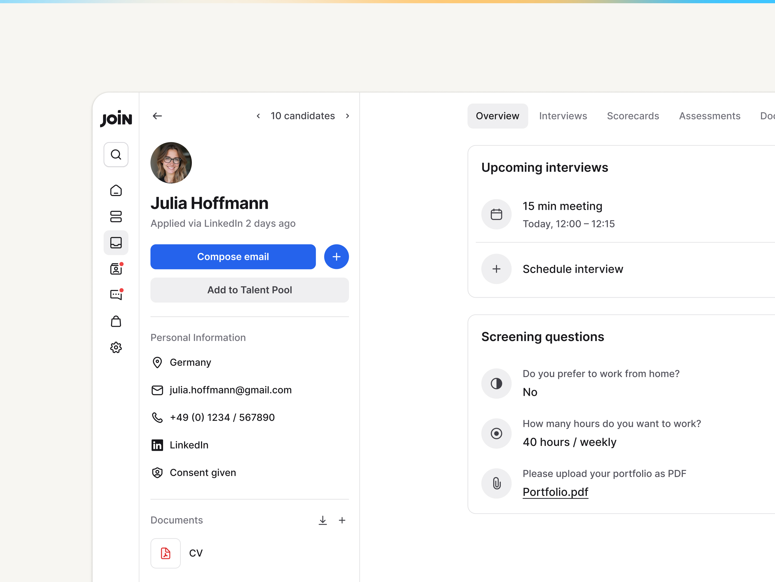Switch to the Scorecards tab

tap(633, 116)
